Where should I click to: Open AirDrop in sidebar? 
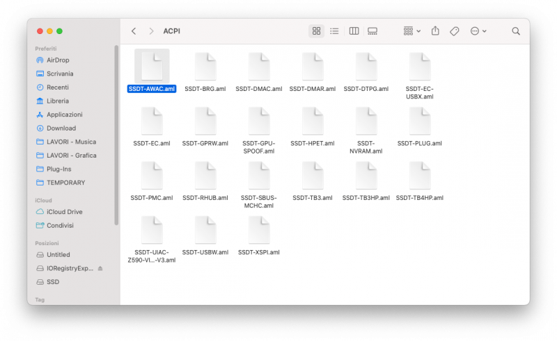(53, 60)
